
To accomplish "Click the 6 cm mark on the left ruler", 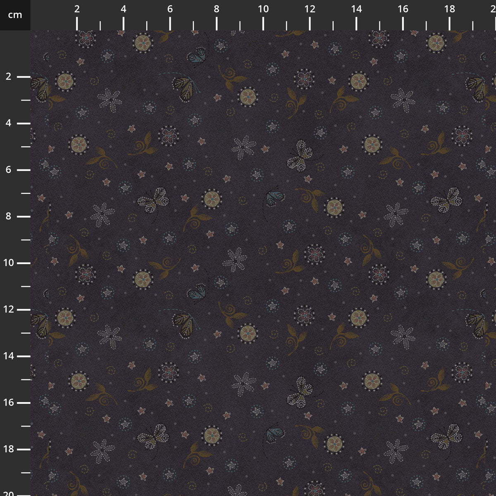I will (9, 170).
